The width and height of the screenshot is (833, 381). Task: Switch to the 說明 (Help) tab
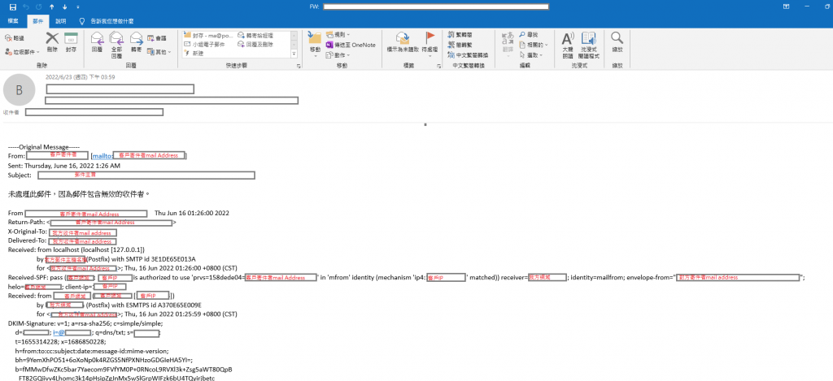click(x=61, y=21)
